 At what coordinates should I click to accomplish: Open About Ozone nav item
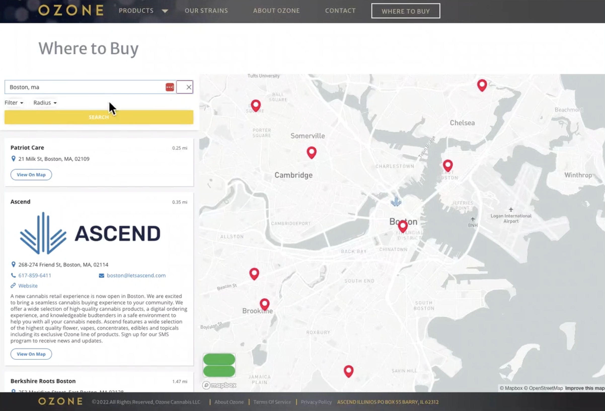point(276,11)
